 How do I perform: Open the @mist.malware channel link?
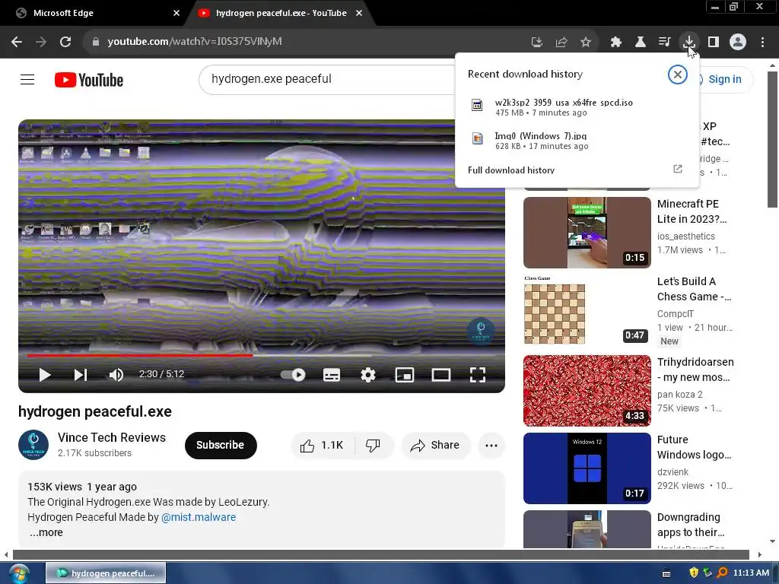[199, 517]
